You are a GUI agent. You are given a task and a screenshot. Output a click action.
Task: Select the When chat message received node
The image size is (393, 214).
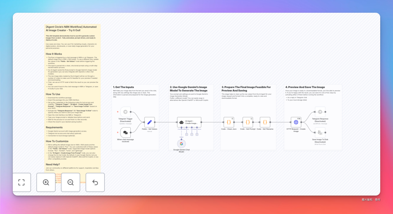[x=125, y=132]
